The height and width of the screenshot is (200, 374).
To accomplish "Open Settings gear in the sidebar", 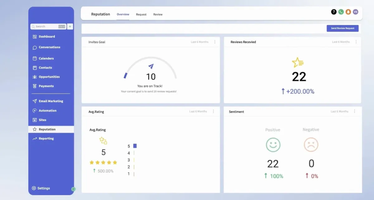I will pyautogui.click(x=41, y=188).
